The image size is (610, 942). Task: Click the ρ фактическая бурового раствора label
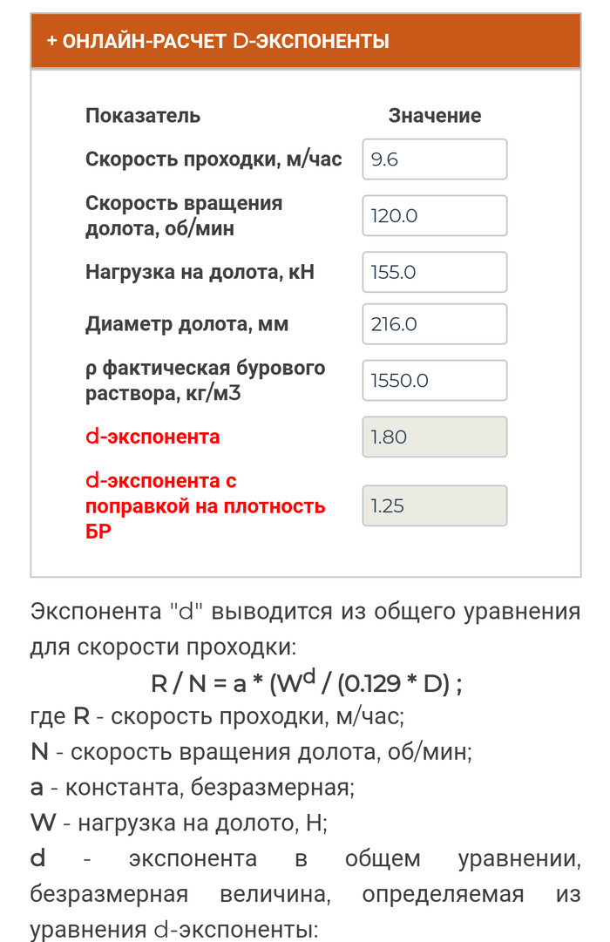coord(205,381)
